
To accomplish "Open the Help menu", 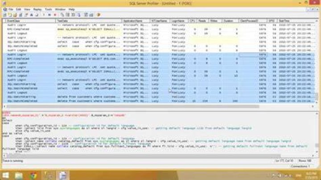I will pos(72,9).
